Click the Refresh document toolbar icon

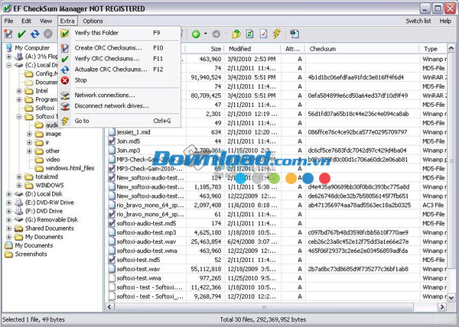click(x=249, y=34)
